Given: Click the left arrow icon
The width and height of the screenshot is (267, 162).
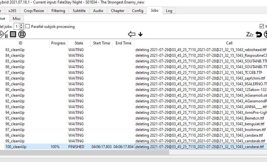Looking at the screenshot, I should pyautogui.click(x=132, y=34).
